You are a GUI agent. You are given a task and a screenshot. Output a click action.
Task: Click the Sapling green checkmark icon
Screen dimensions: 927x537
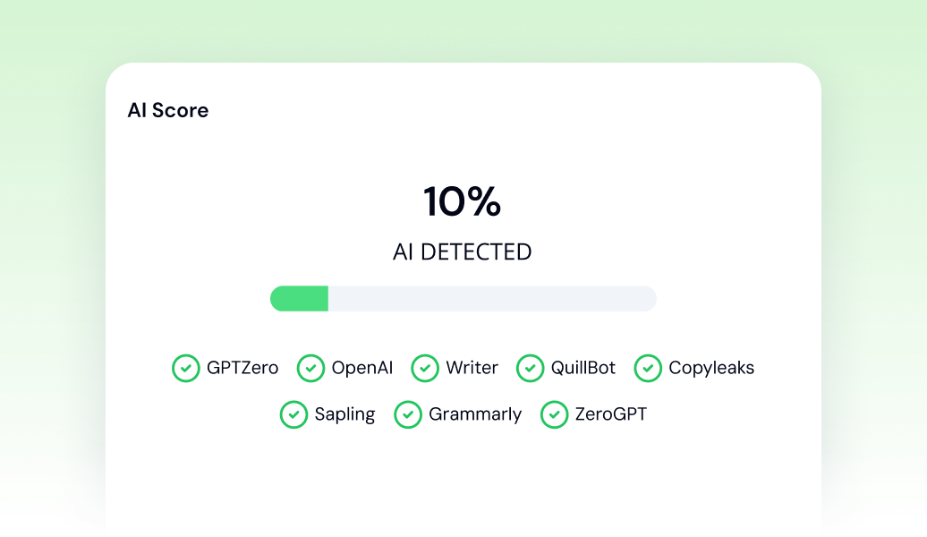click(293, 414)
